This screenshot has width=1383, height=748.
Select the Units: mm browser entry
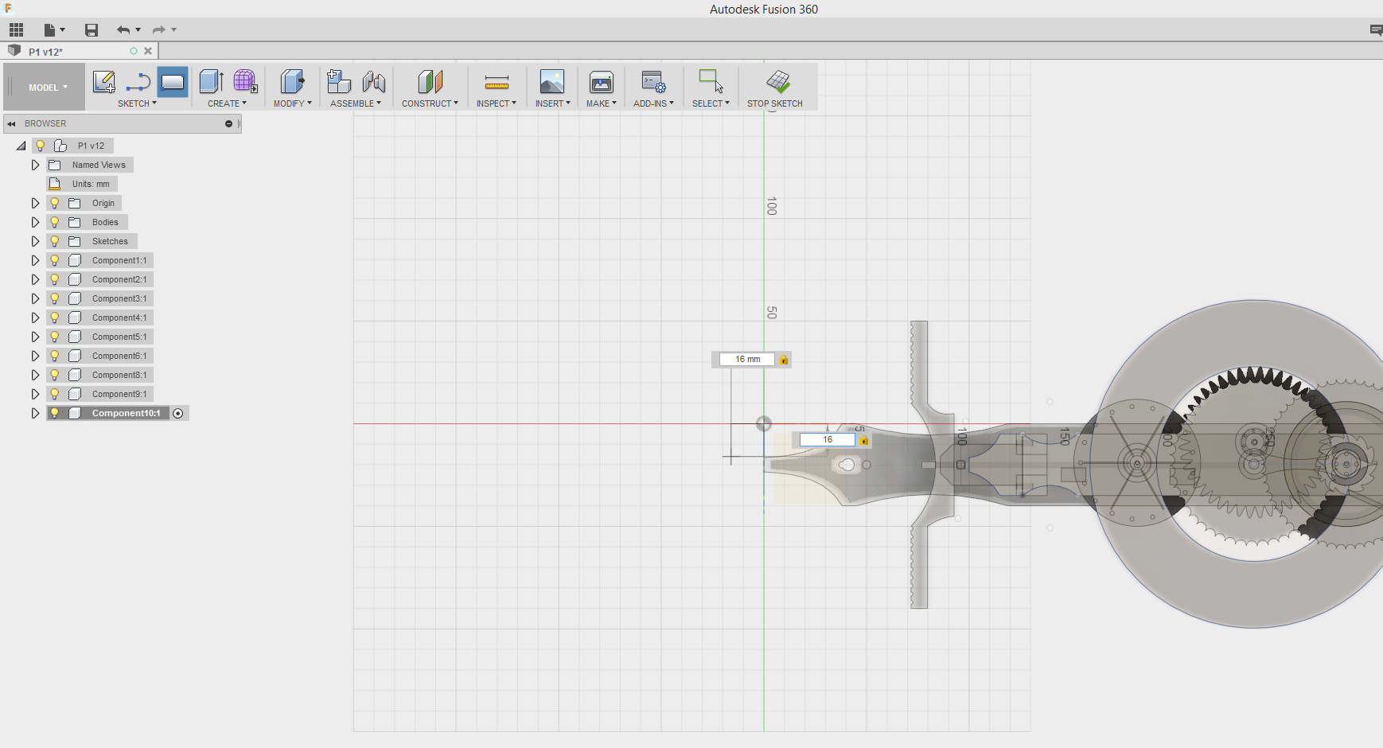pos(91,184)
